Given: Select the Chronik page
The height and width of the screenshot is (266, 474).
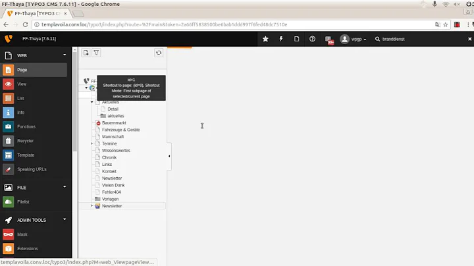Looking at the screenshot, I should (x=109, y=157).
